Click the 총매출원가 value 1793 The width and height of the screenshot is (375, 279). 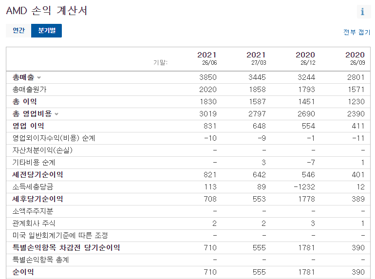307,90
